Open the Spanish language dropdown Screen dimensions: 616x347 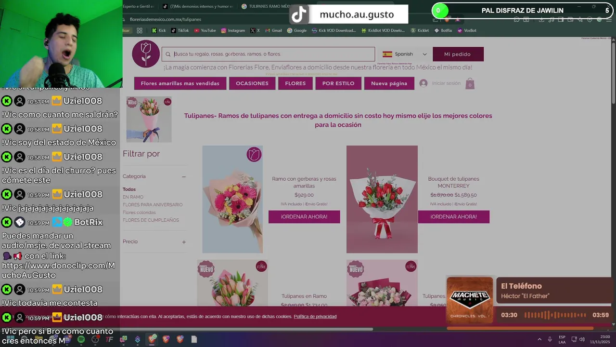405,54
